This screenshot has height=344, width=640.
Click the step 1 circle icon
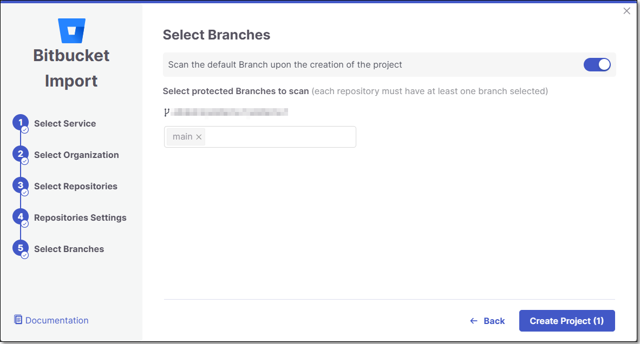coord(21,122)
